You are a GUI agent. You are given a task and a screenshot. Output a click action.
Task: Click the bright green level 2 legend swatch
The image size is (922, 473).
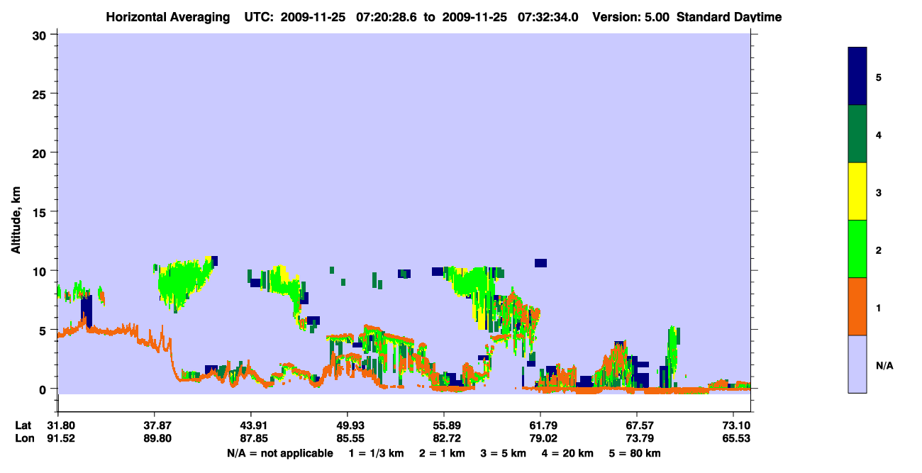point(857,249)
